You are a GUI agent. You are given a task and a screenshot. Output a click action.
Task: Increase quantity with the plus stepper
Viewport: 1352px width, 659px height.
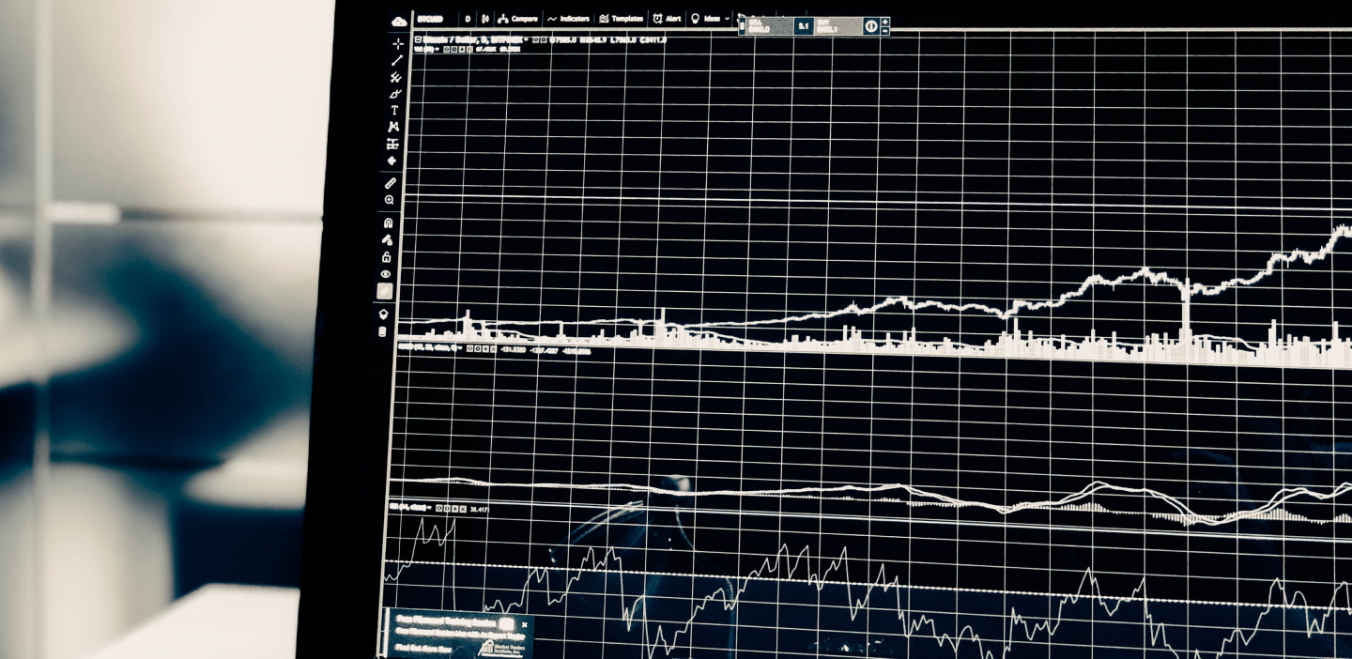pos(884,22)
